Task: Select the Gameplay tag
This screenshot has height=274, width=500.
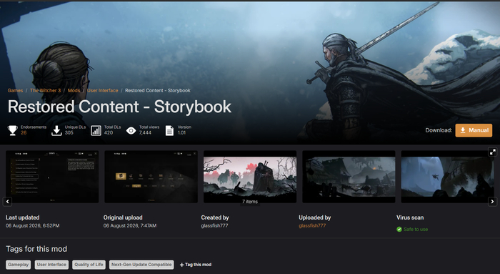Action: pyautogui.click(x=19, y=265)
